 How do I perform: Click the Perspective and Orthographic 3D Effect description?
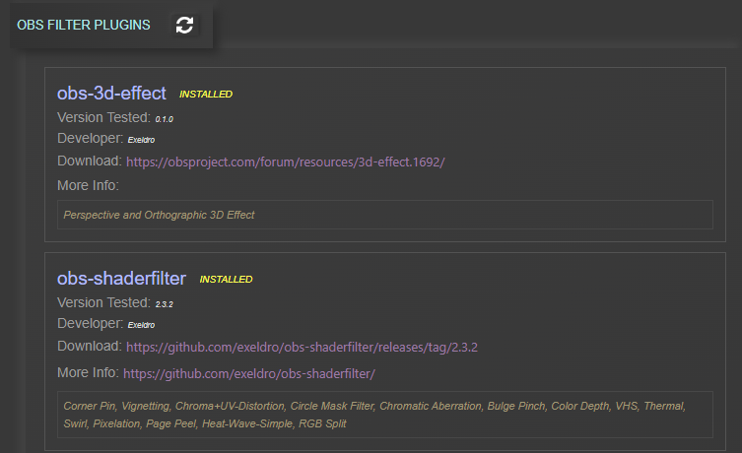(x=159, y=215)
